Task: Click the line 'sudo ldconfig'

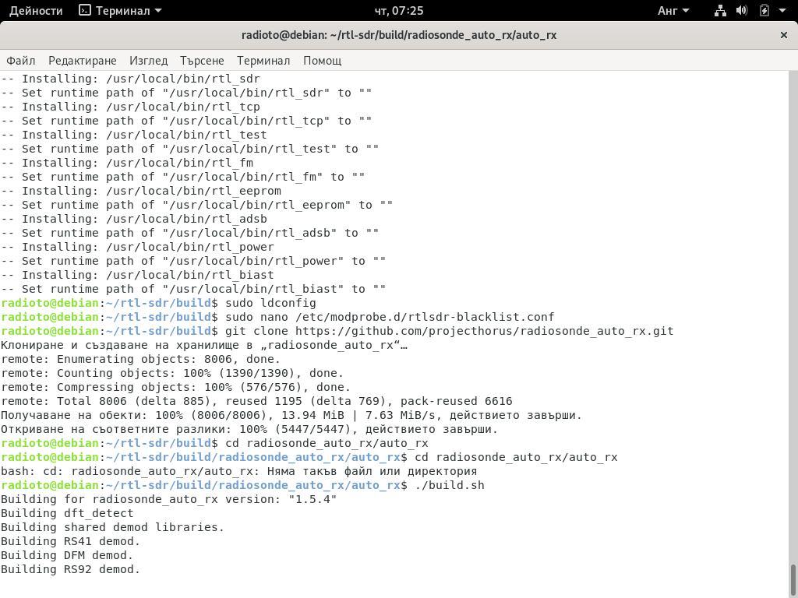Action: (270, 303)
